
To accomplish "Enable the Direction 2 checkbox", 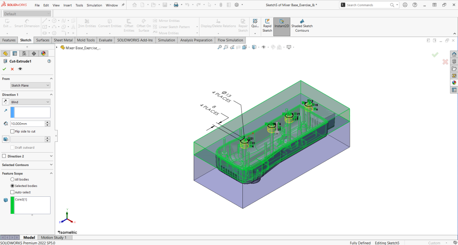I will [4, 156].
